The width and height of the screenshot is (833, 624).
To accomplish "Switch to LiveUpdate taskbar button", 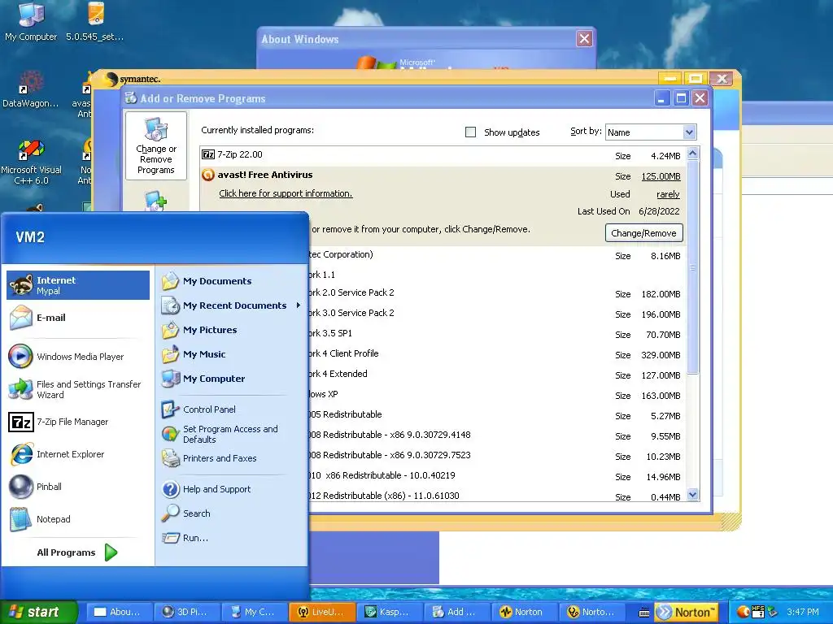I will point(321,612).
